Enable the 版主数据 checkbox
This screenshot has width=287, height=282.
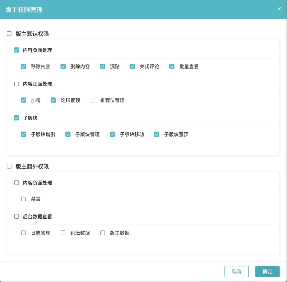point(103,233)
